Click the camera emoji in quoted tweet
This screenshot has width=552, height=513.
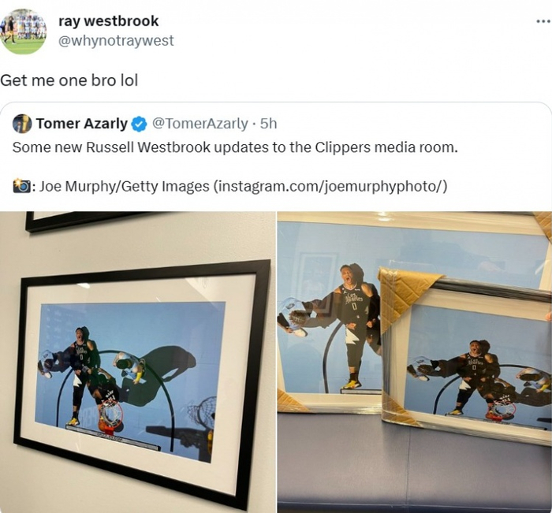[x=21, y=186]
